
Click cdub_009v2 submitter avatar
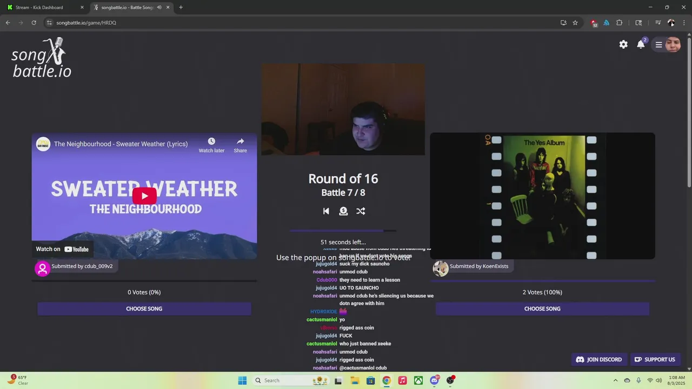[42, 269]
